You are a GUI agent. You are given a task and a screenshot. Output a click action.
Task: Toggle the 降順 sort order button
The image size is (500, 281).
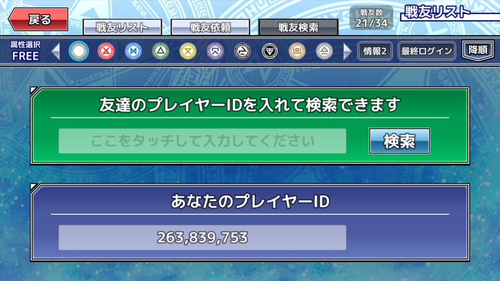478,50
